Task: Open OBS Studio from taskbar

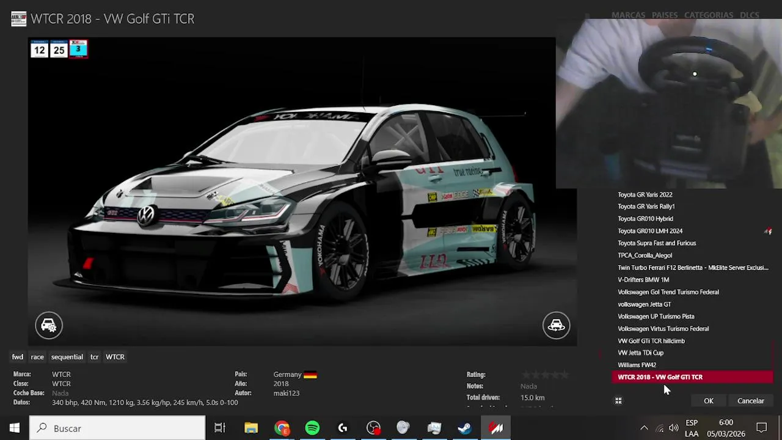Action: point(373,428)
